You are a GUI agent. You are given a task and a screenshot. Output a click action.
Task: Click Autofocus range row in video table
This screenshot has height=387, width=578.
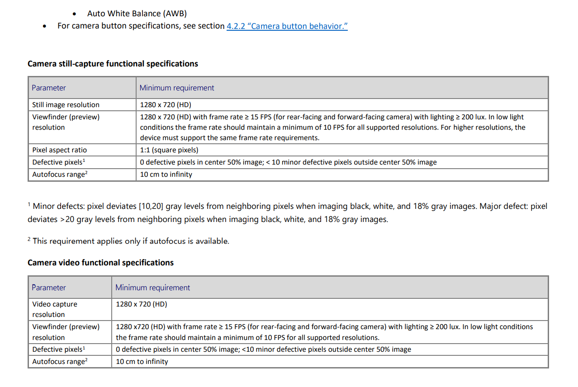point(288,361)
